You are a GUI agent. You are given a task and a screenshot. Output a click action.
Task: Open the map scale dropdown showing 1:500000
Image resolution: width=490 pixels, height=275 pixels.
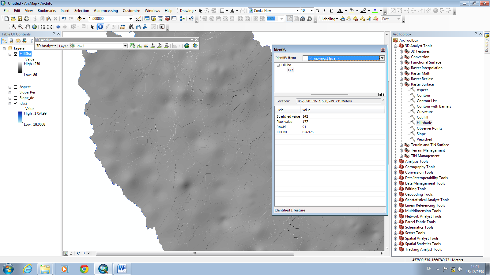(x=130, y=19)
